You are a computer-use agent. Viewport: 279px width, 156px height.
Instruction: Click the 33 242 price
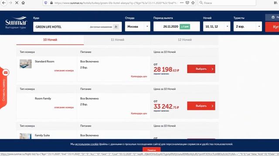(x=167, y=106)
